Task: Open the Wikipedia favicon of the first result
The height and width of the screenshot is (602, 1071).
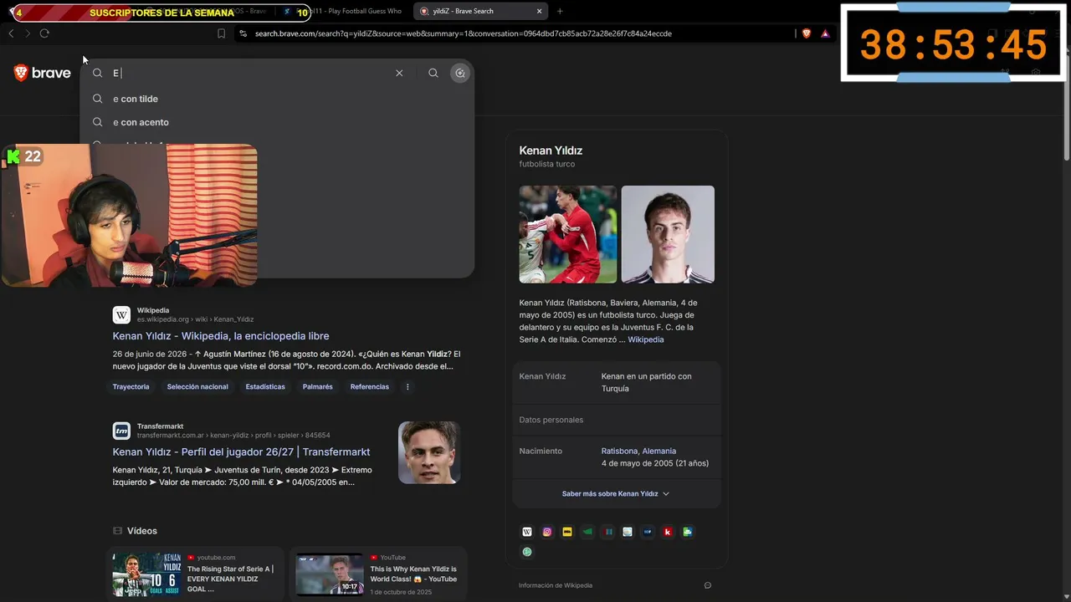Action: pyautogui.click(x=121, y=314)
